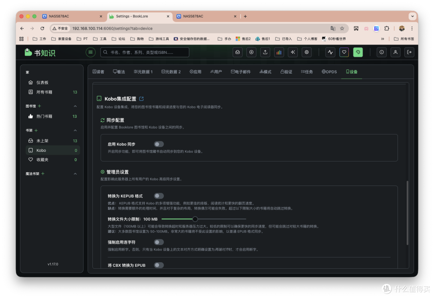Open the settings gear icon in toolbar
The height and width of the screenshot is (298, 434).
point(307,52)
